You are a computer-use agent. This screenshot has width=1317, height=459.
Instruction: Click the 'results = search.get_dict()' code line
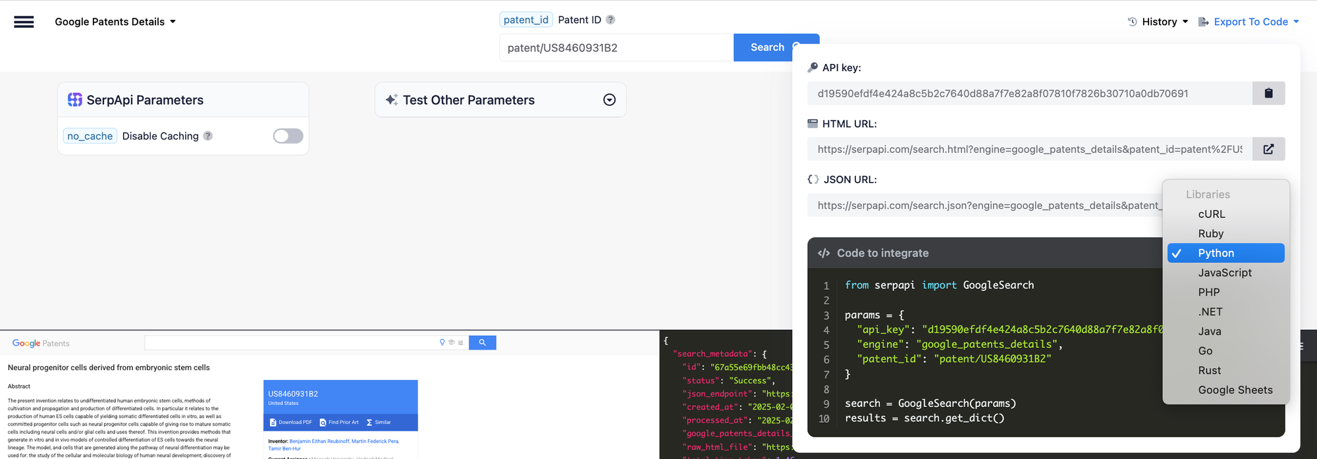[x=925, y=418]
